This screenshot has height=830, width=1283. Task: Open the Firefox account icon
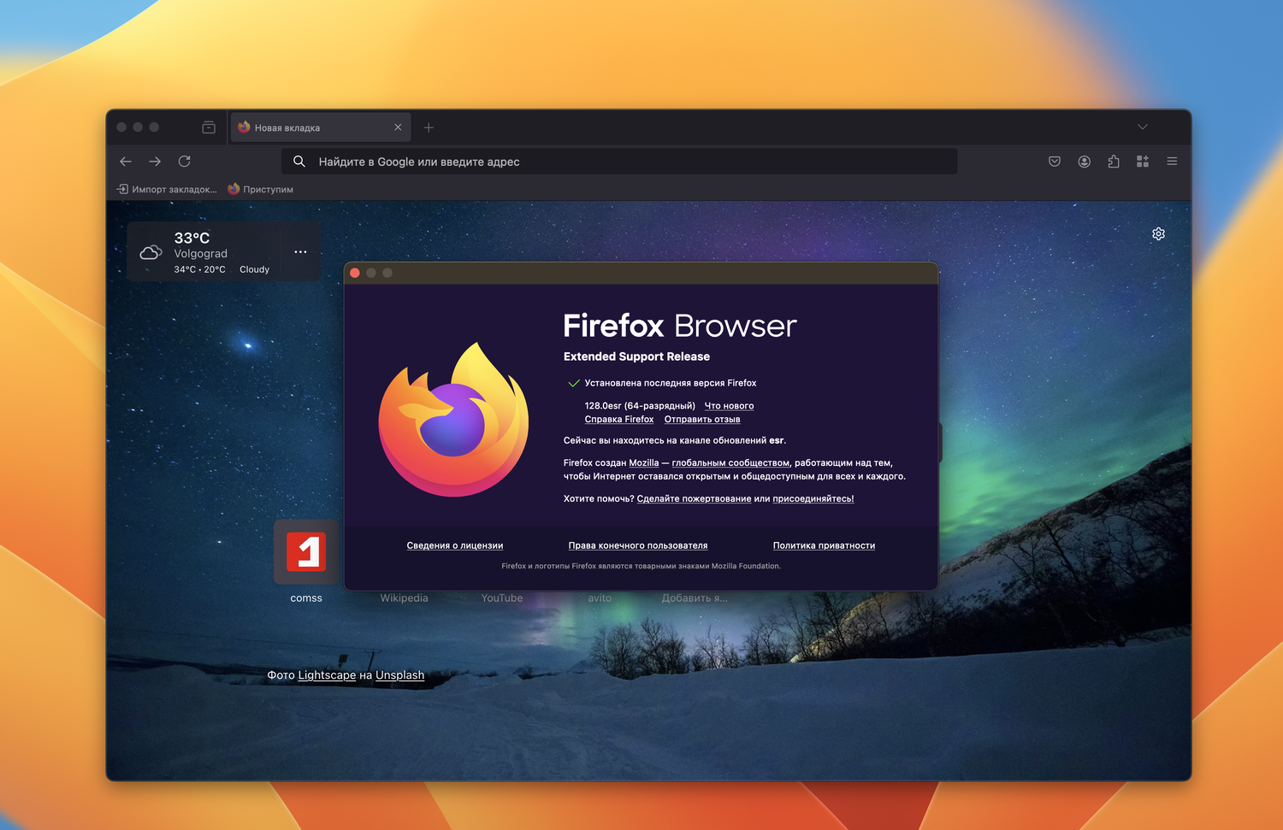[x=1084, y=162]
